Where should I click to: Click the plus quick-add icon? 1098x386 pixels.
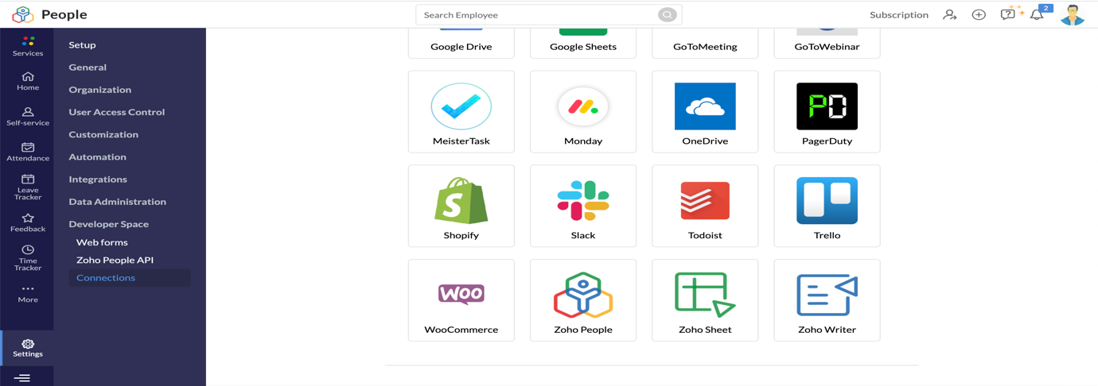979,14
